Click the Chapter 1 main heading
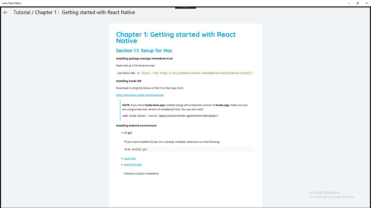This screenshot has height=208, width=371. pos(176,38)
